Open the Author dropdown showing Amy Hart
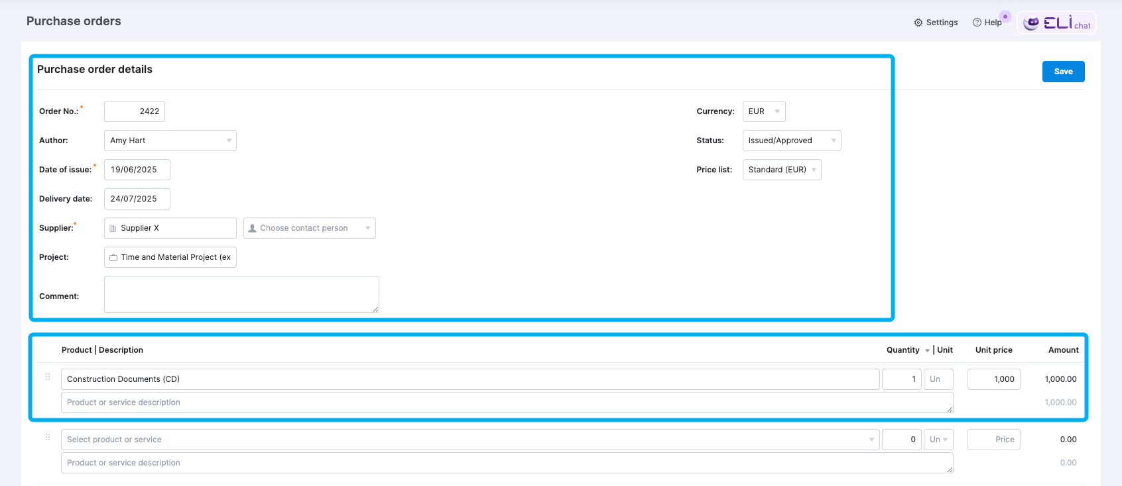 [170, 141]
